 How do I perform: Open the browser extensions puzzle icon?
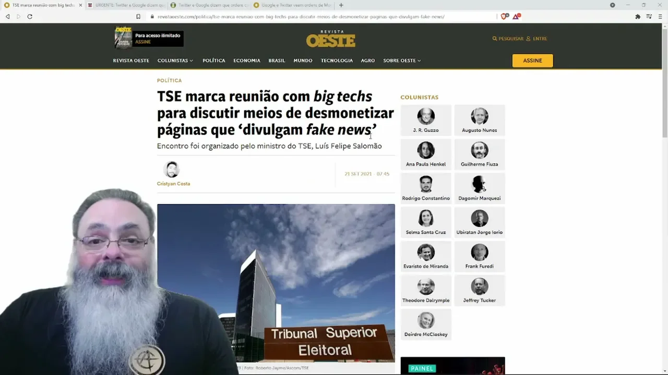[638, 17]
